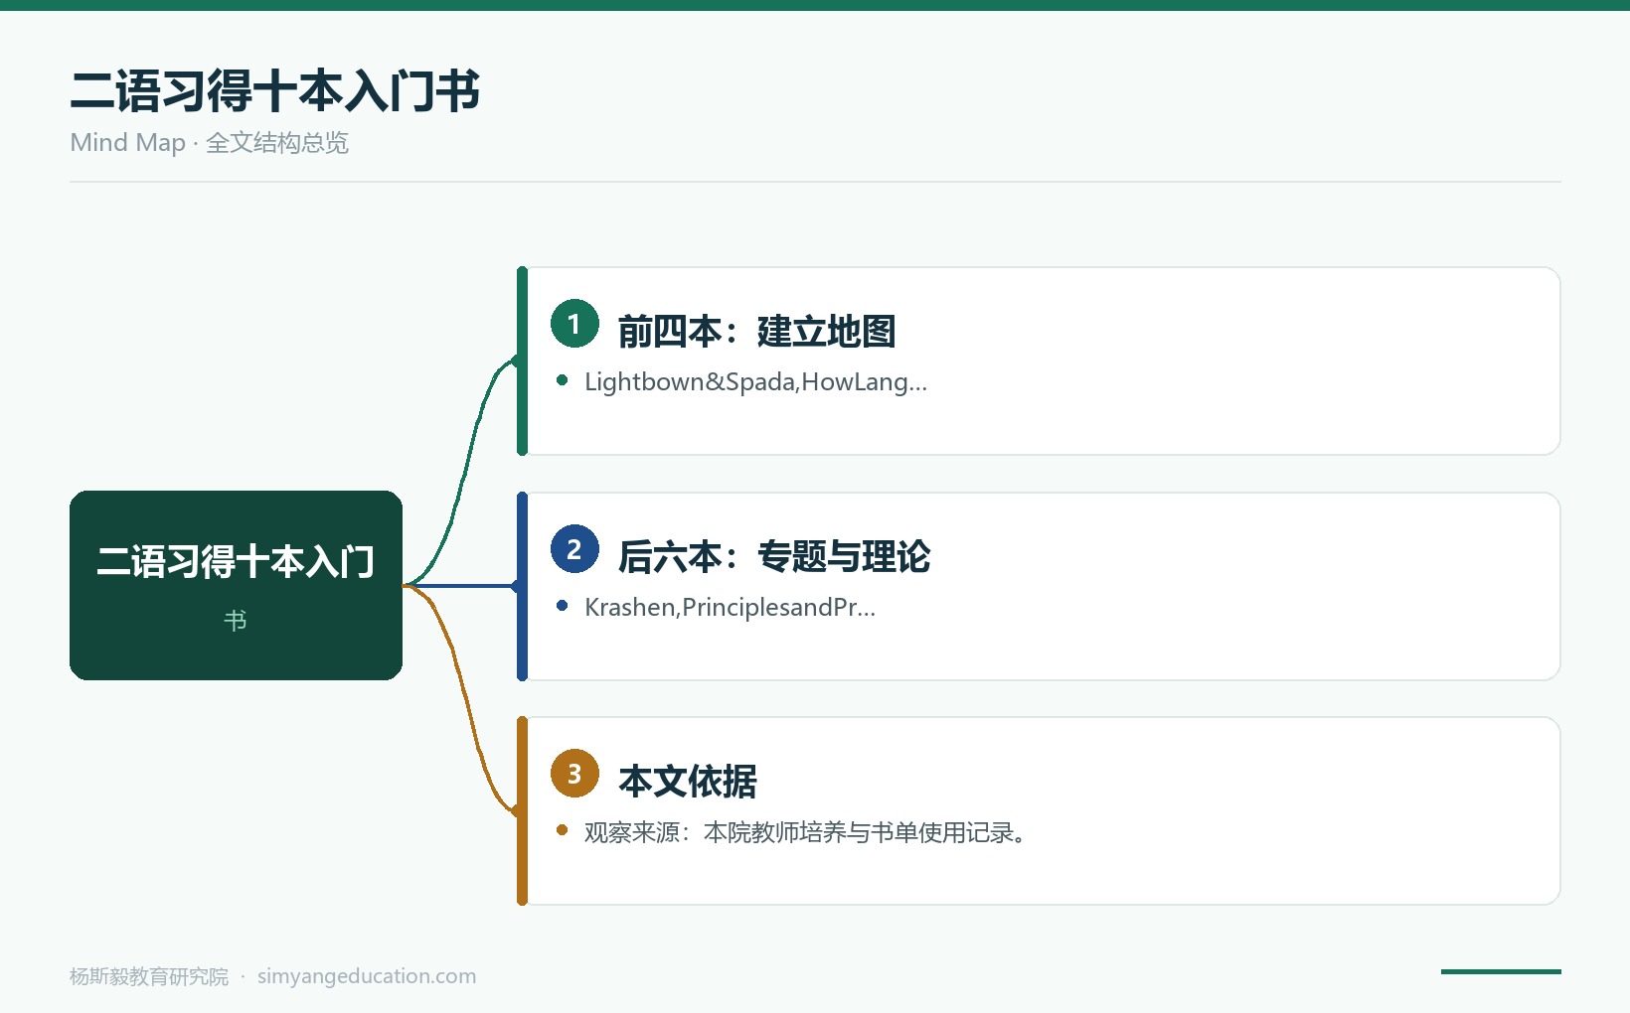Click the blue number 2 badge

point(574,549)
